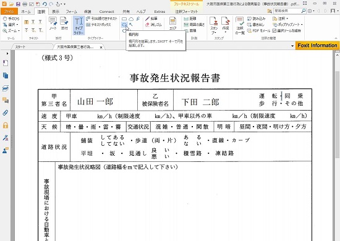Open the 注釈の一覧 comments summary
Screen dimensions: 340x241
point(240,25)
